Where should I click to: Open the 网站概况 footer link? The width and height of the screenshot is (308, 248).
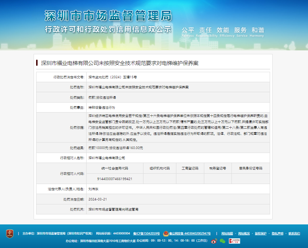coord(244,233)
